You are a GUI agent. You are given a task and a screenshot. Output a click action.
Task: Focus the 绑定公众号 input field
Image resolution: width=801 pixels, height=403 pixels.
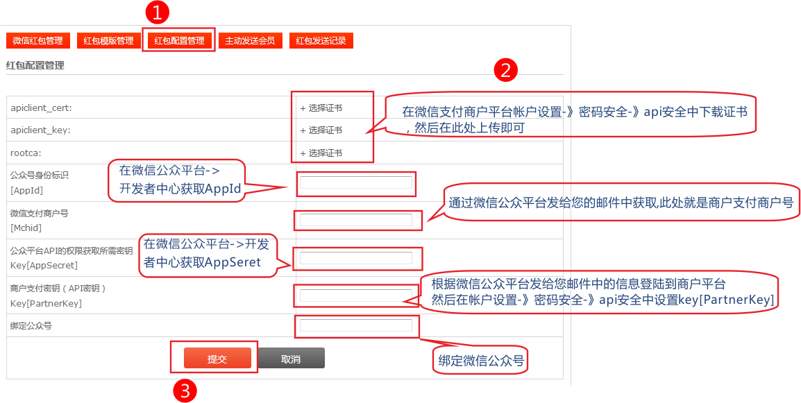[x=355, y=325]
